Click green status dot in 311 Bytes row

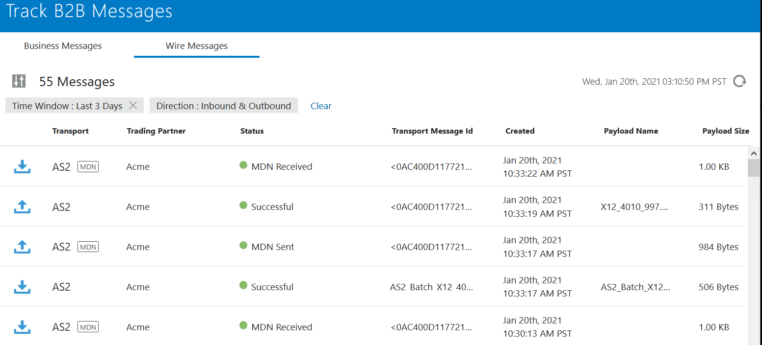(243, 205)
